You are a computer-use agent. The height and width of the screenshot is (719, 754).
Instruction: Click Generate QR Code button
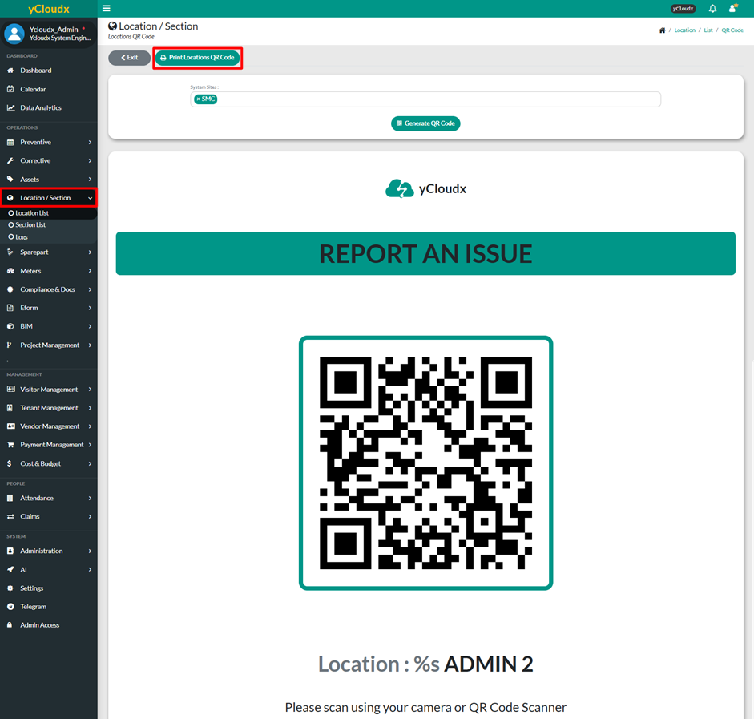pos(425,123)
